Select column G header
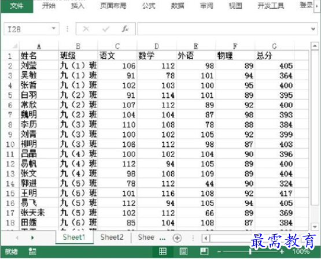321x259 pixels. click(275, 46)
